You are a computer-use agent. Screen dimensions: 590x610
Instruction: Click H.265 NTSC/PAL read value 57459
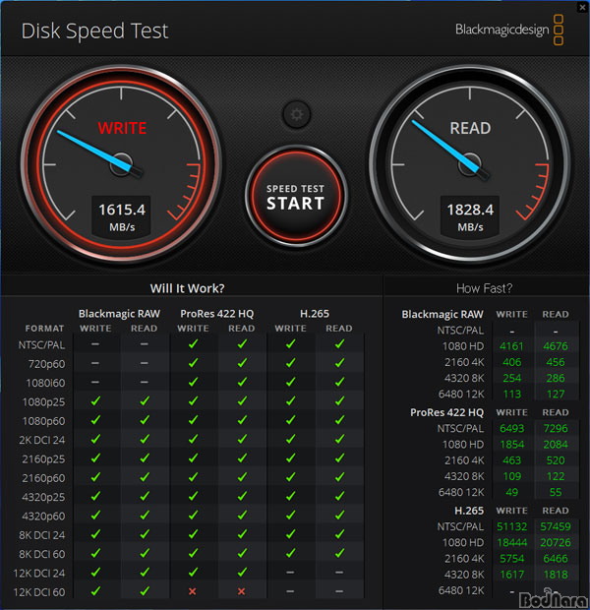tap(556, 526)
